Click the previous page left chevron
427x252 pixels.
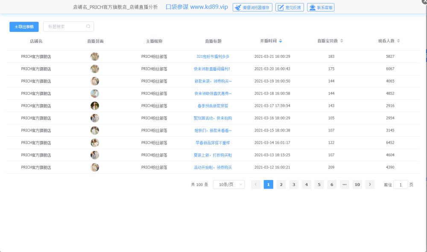click(255, 184)
